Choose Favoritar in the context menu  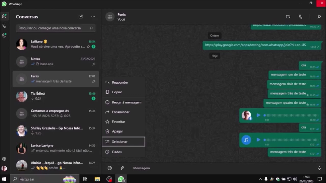pyautogui.click(x=124, y=122)
